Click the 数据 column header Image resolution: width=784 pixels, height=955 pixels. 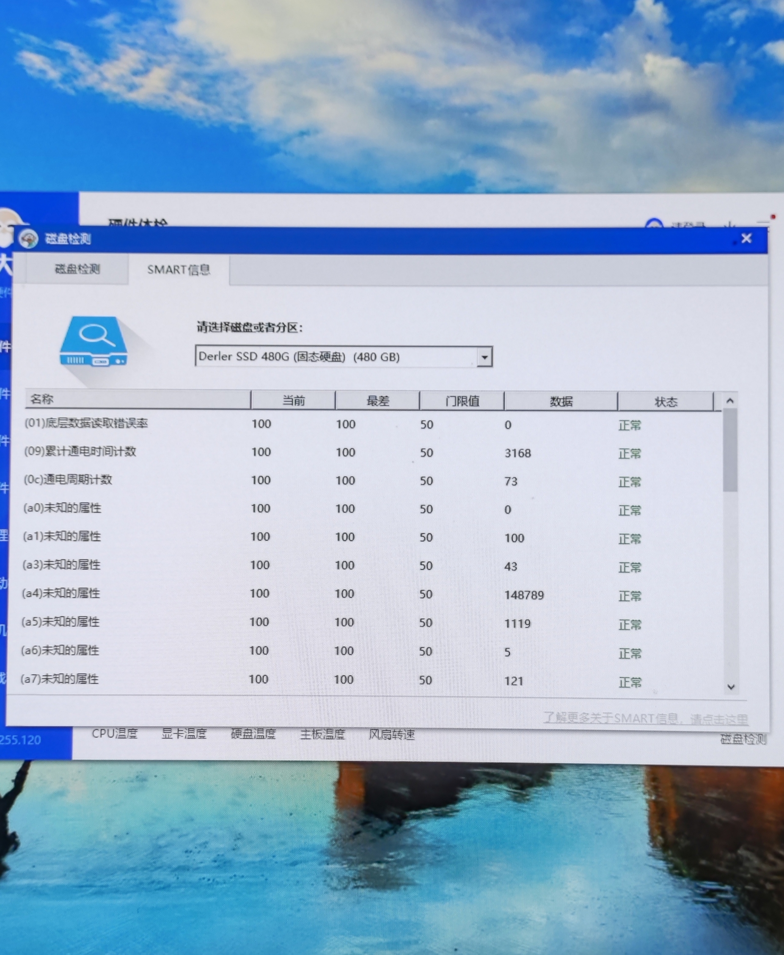coord(561,402)
